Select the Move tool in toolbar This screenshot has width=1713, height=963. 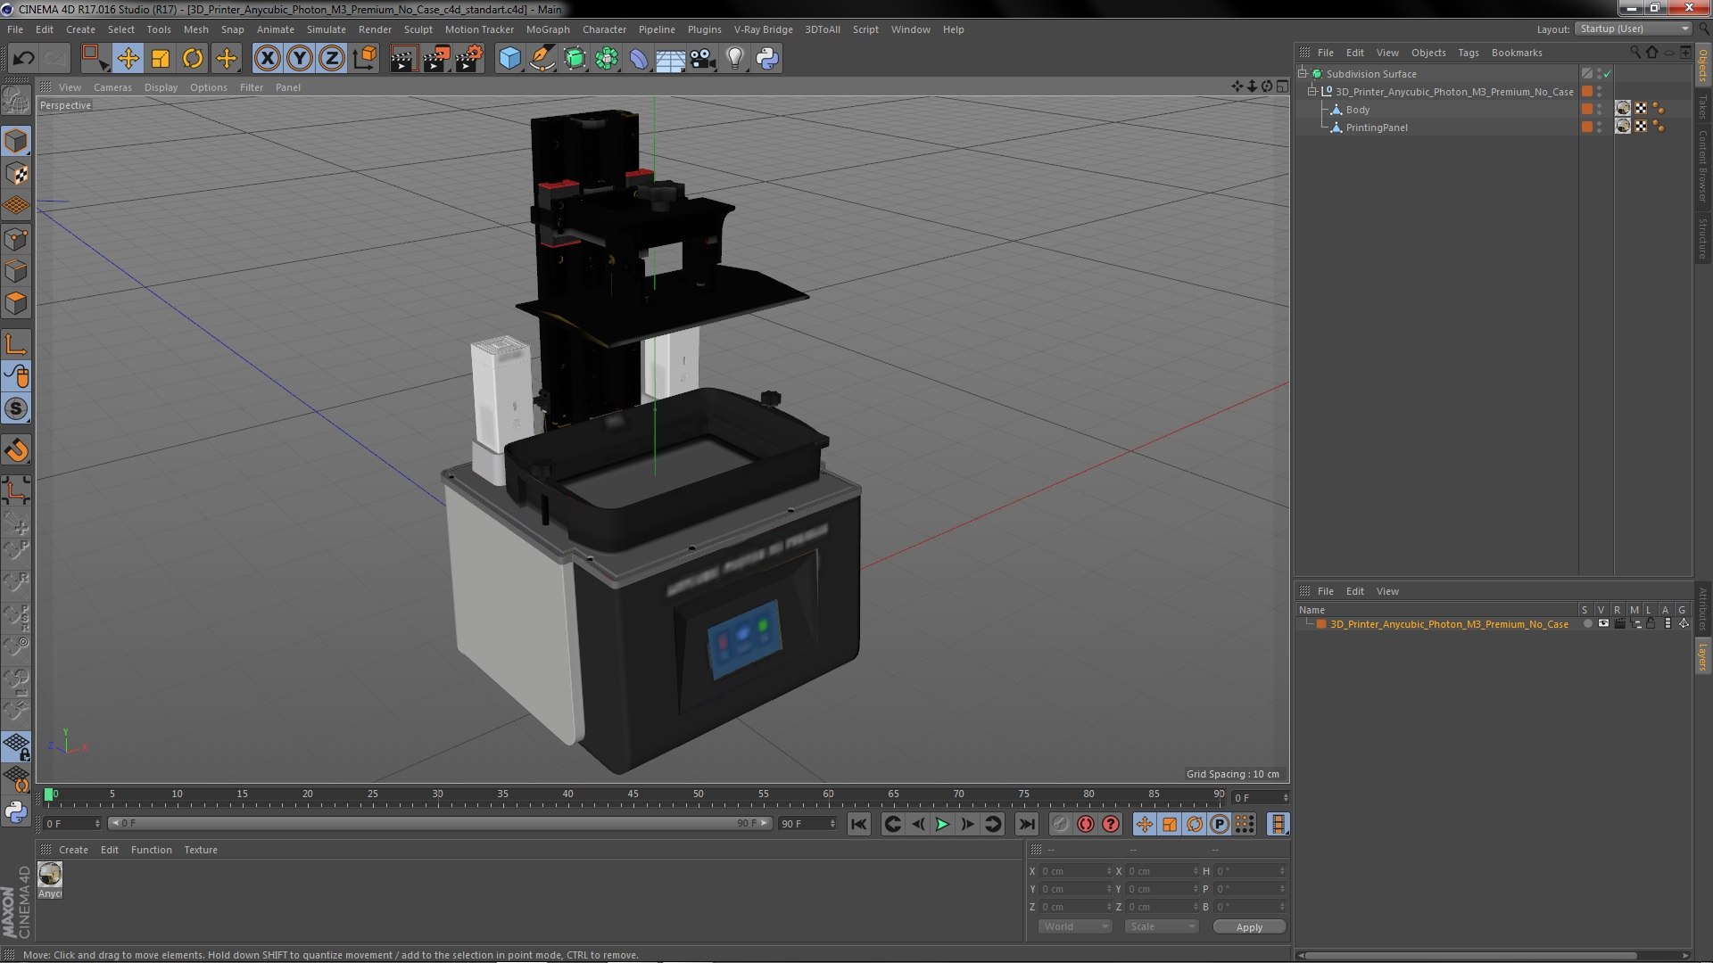point(128,59)
